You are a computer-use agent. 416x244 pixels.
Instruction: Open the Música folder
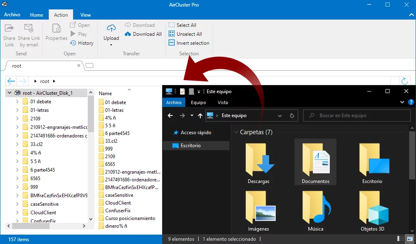point(315,209)
